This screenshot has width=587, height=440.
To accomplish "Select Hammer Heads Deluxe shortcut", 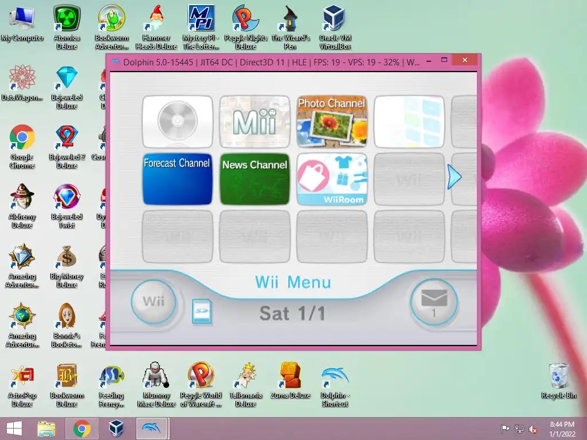I will pyautogui.click(x=156, y=27).
